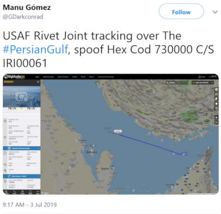Click the tweet timestamp 9:17 AM - 3 Jul 2019

click(x=30, y=205)
